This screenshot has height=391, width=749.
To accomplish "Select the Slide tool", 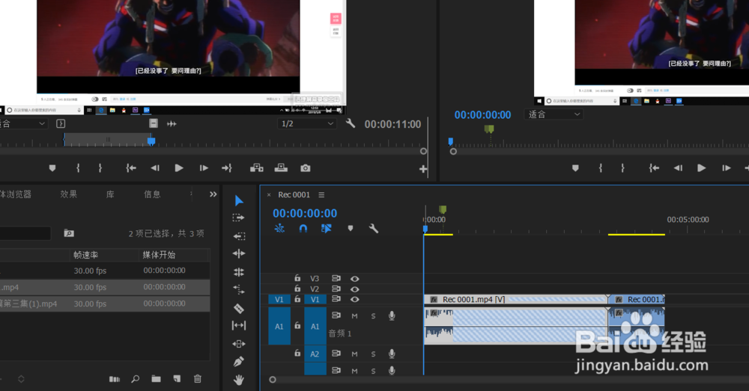I will click(x=239, y=344).
